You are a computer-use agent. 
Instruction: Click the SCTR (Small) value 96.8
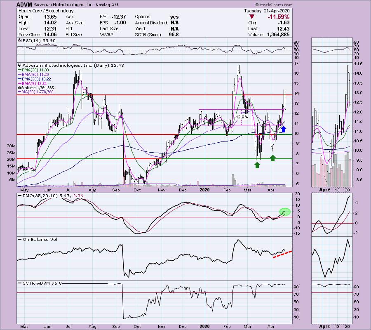click(174, 35)
